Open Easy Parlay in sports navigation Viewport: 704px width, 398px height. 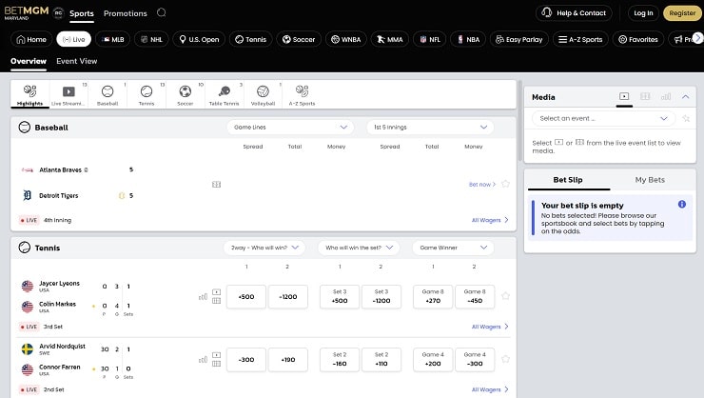(x=519, y=40)
